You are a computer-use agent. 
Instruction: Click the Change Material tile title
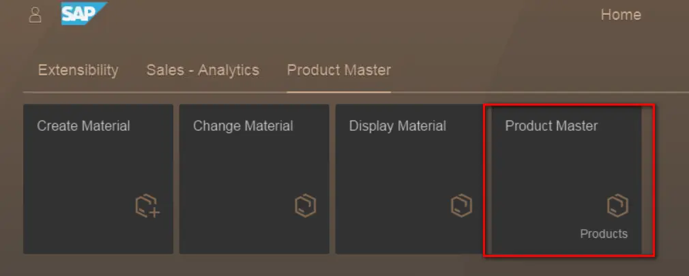coord(243,126)
